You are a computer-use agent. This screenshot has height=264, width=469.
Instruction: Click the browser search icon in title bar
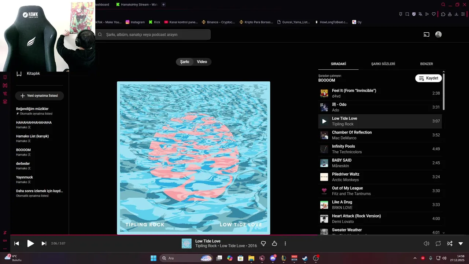(443, 4)
